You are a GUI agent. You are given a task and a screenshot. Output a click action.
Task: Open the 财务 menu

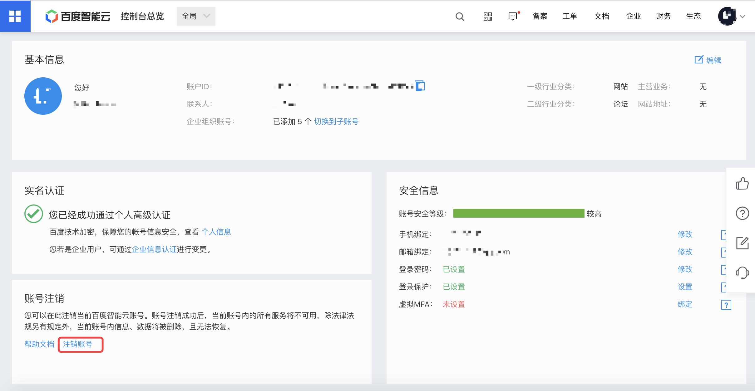[x=664, y=16]
